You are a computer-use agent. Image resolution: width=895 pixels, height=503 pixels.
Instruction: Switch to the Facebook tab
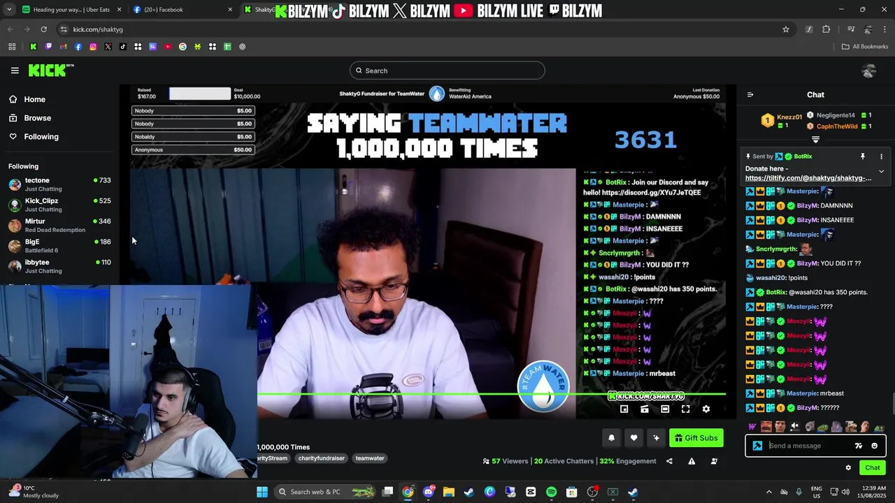(182, 10)
